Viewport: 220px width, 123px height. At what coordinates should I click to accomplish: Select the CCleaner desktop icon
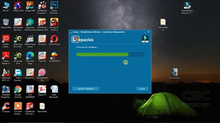6,107
